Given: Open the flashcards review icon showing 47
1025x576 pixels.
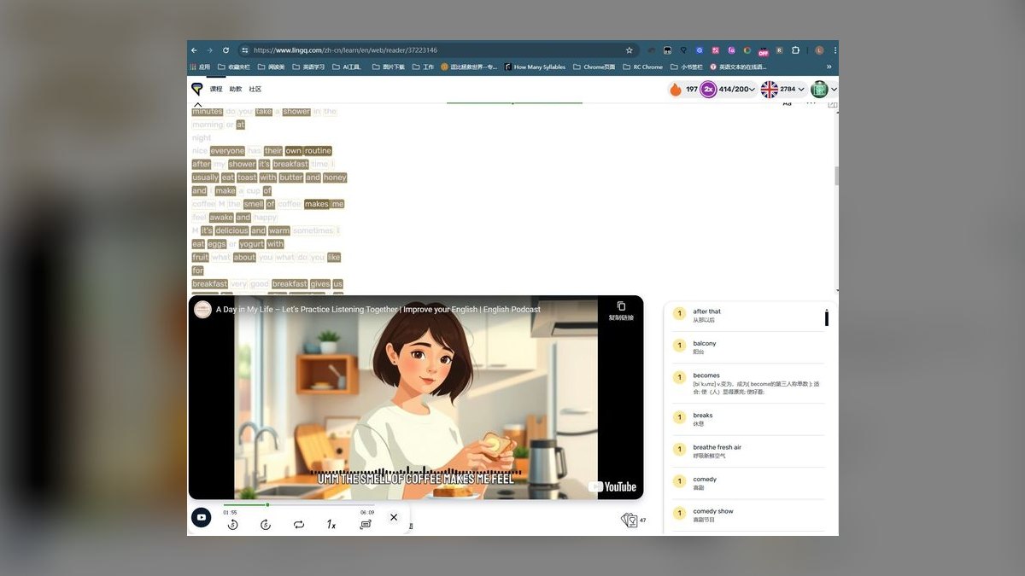Looking at the screenshot, I should (633, 521).
